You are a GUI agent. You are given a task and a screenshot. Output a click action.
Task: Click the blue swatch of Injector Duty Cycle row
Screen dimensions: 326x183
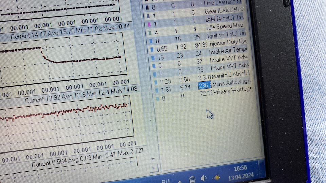[x=152, y=49]
